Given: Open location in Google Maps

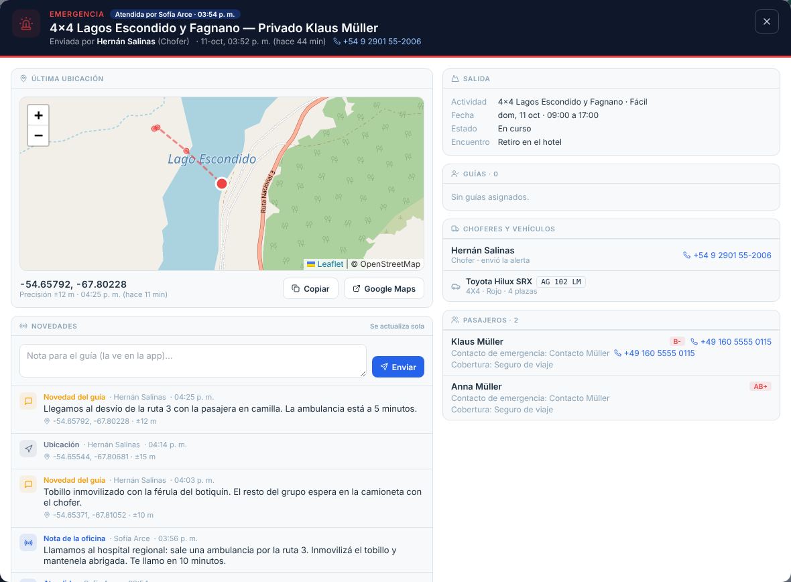Looking at the screenshot, I should point(384,289).
